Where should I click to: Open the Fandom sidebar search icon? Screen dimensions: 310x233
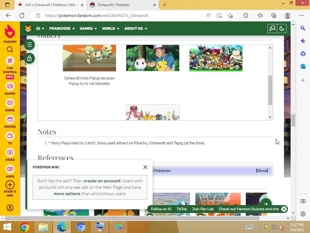click(x=10, y=49)
